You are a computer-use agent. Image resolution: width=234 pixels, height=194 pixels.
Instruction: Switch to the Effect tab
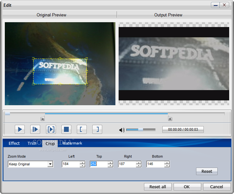click(14, 143)
